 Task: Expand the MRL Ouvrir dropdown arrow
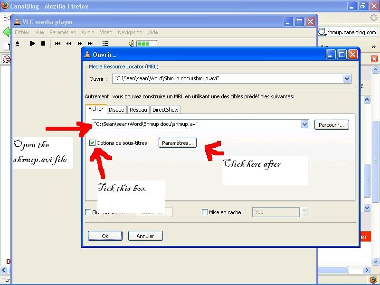(347, 78)
